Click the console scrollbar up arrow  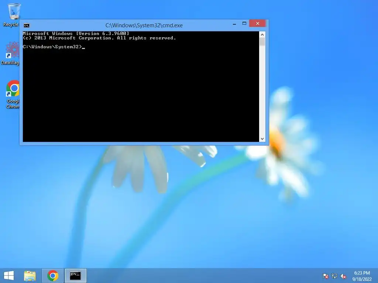point(262,35)
